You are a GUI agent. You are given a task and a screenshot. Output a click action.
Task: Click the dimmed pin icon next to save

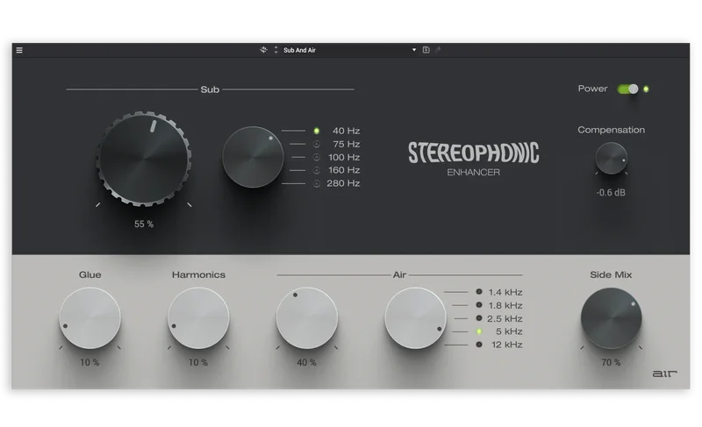438,50
